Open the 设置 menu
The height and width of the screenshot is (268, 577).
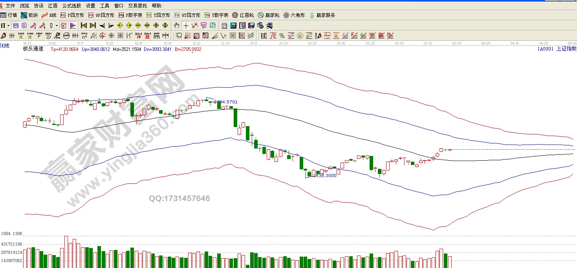pyautogui.click(x=90, y=6)
